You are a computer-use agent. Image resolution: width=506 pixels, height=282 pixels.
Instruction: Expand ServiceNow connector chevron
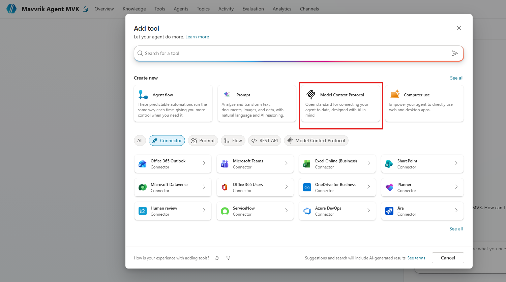[286, 210]
